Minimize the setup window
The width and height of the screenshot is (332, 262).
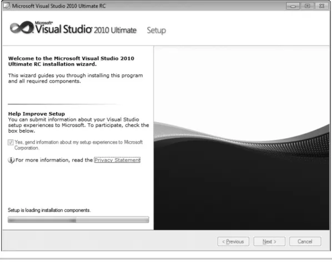293,6
